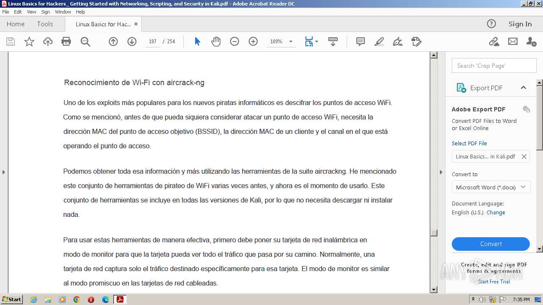Close the Linux Basics document tab

136,24
